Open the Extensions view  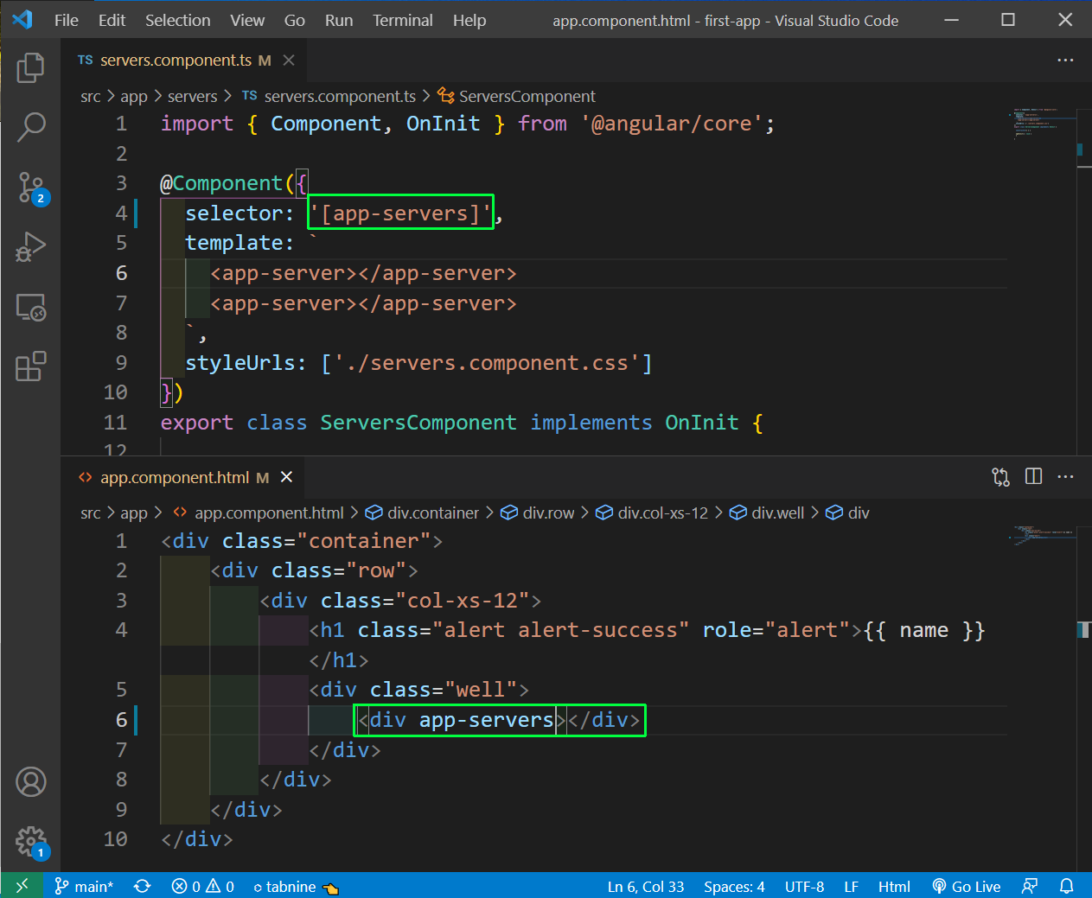30,366
